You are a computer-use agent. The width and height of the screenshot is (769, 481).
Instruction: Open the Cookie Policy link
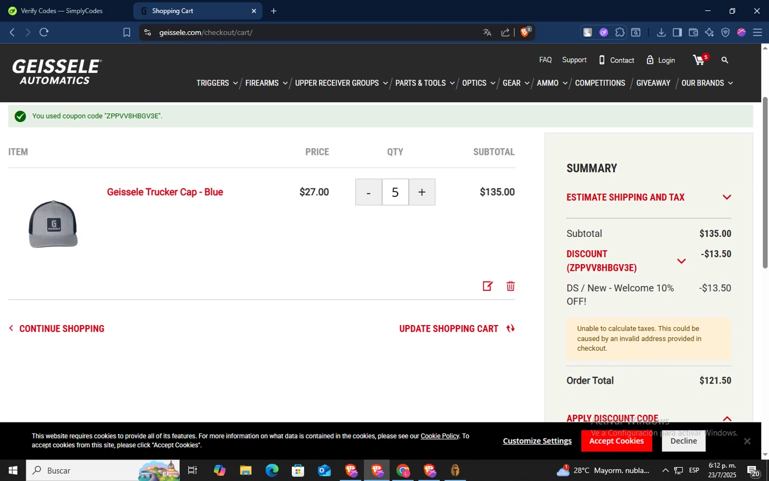pos(440,436)
